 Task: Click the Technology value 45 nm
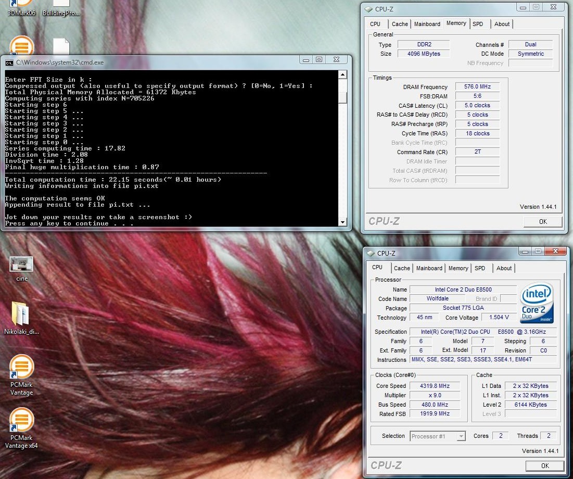tap(424, 318)
